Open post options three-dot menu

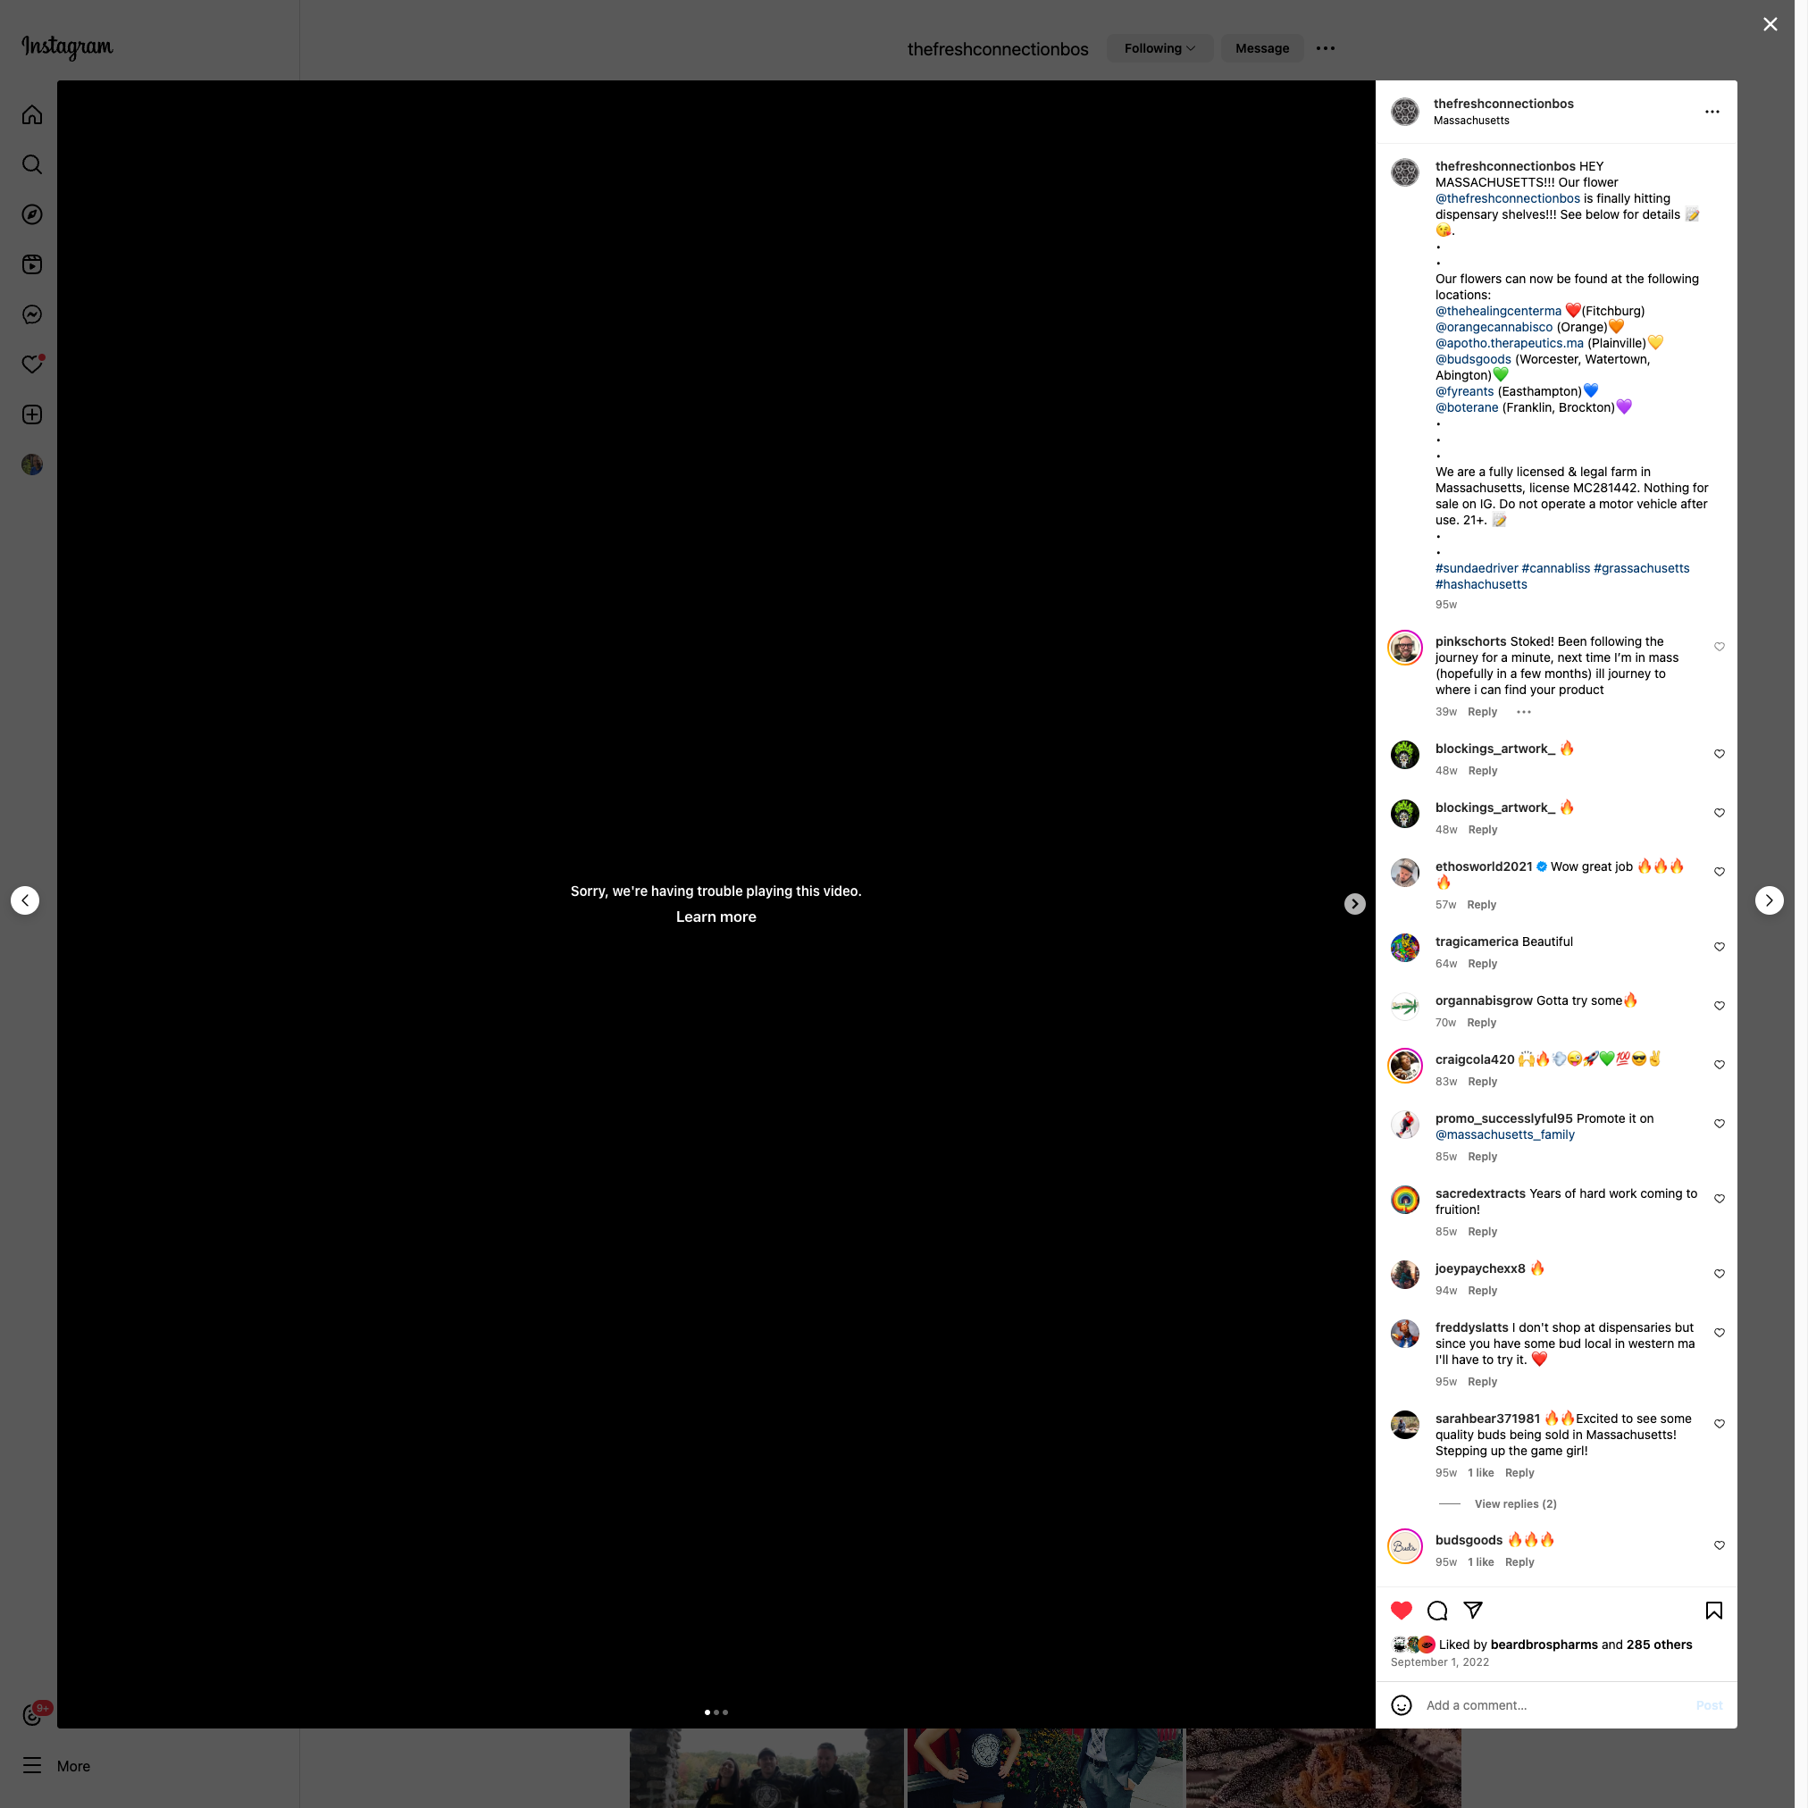click(x=1712, y=113)
